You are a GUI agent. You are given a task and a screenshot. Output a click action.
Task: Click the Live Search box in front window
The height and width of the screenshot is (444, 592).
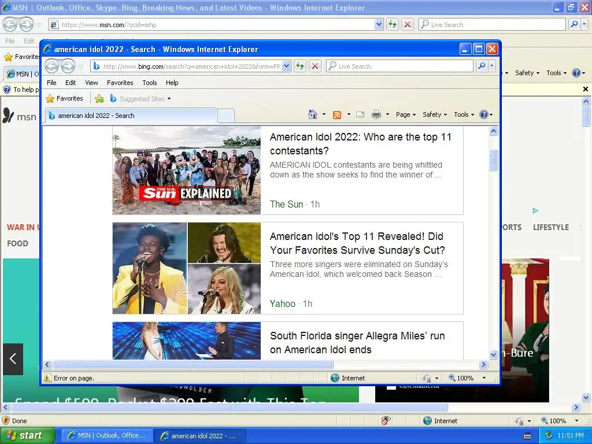pyautogui.click(x=399, y=66)
